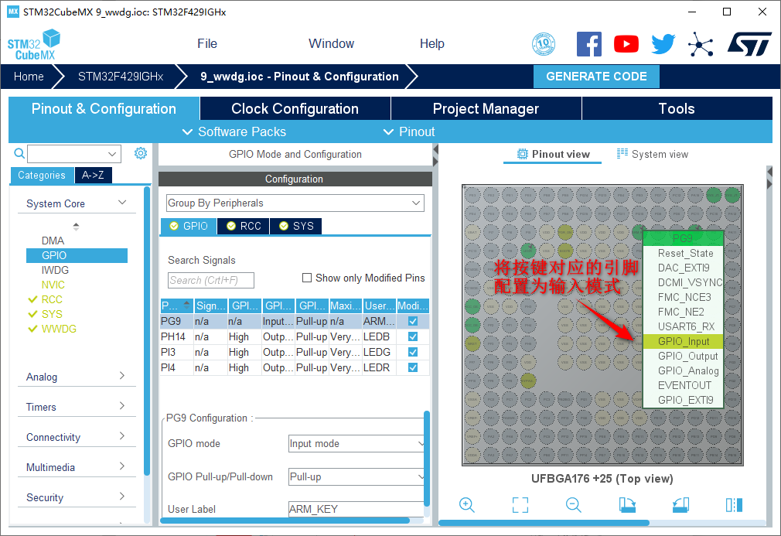Click the Search Signals input field
The width and height of the screenshot is (781, 536).
[211, 280]
